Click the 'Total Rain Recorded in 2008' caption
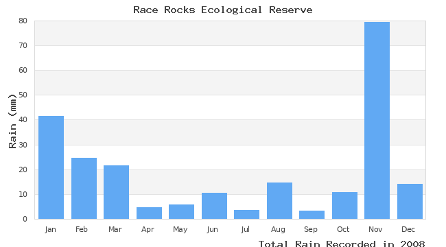This screenshot has height=247, width=446. (x=342, y=244)
